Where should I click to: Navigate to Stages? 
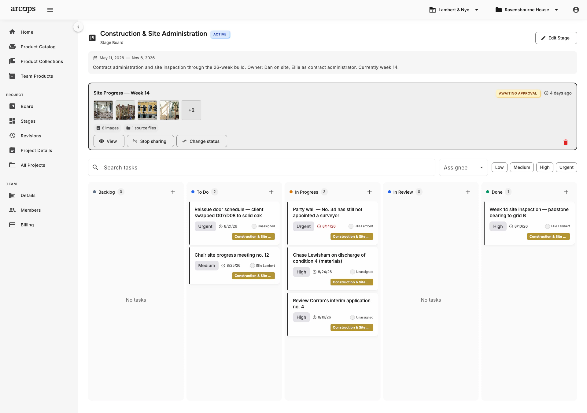pos(39,121)
